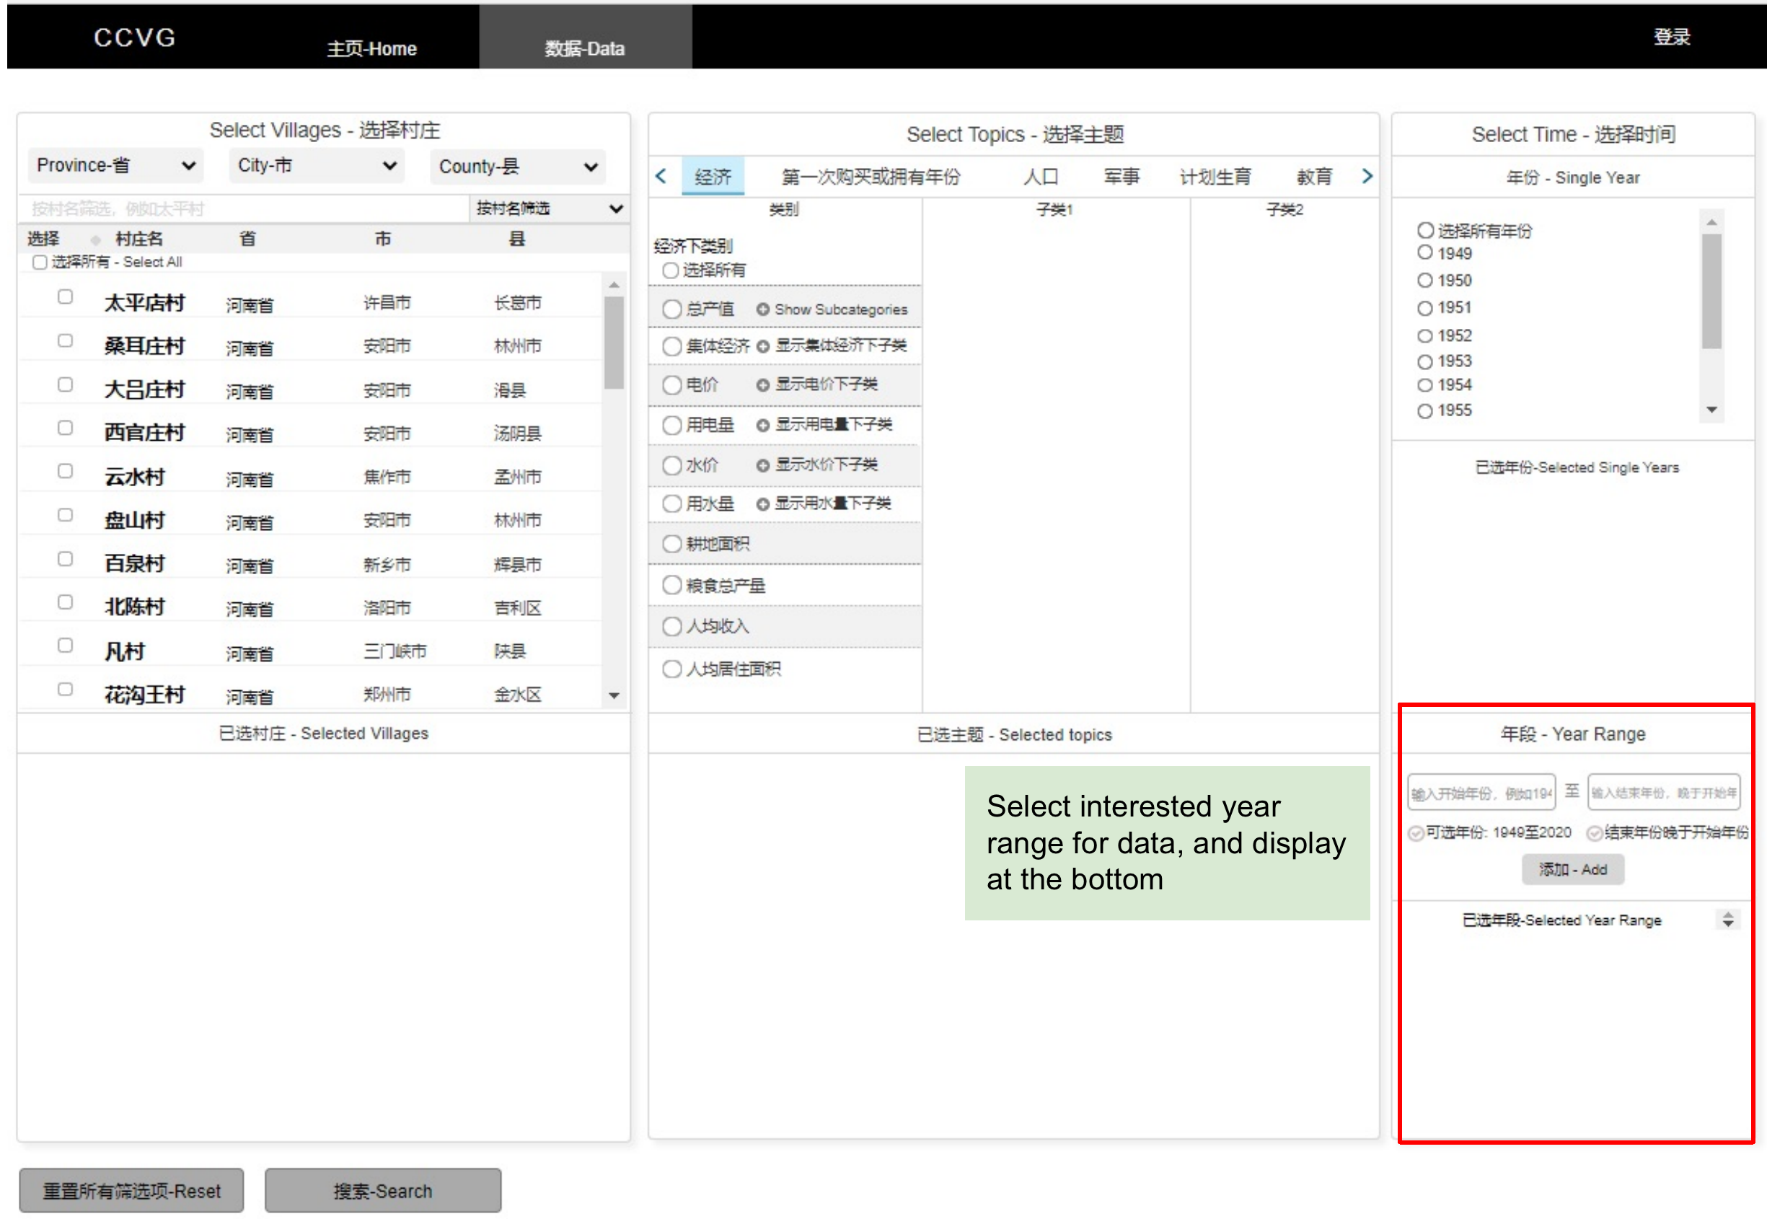Screen dimensions: 1767x1219
Task: Open the City-市 dropdown
Action: pos(316,165)
